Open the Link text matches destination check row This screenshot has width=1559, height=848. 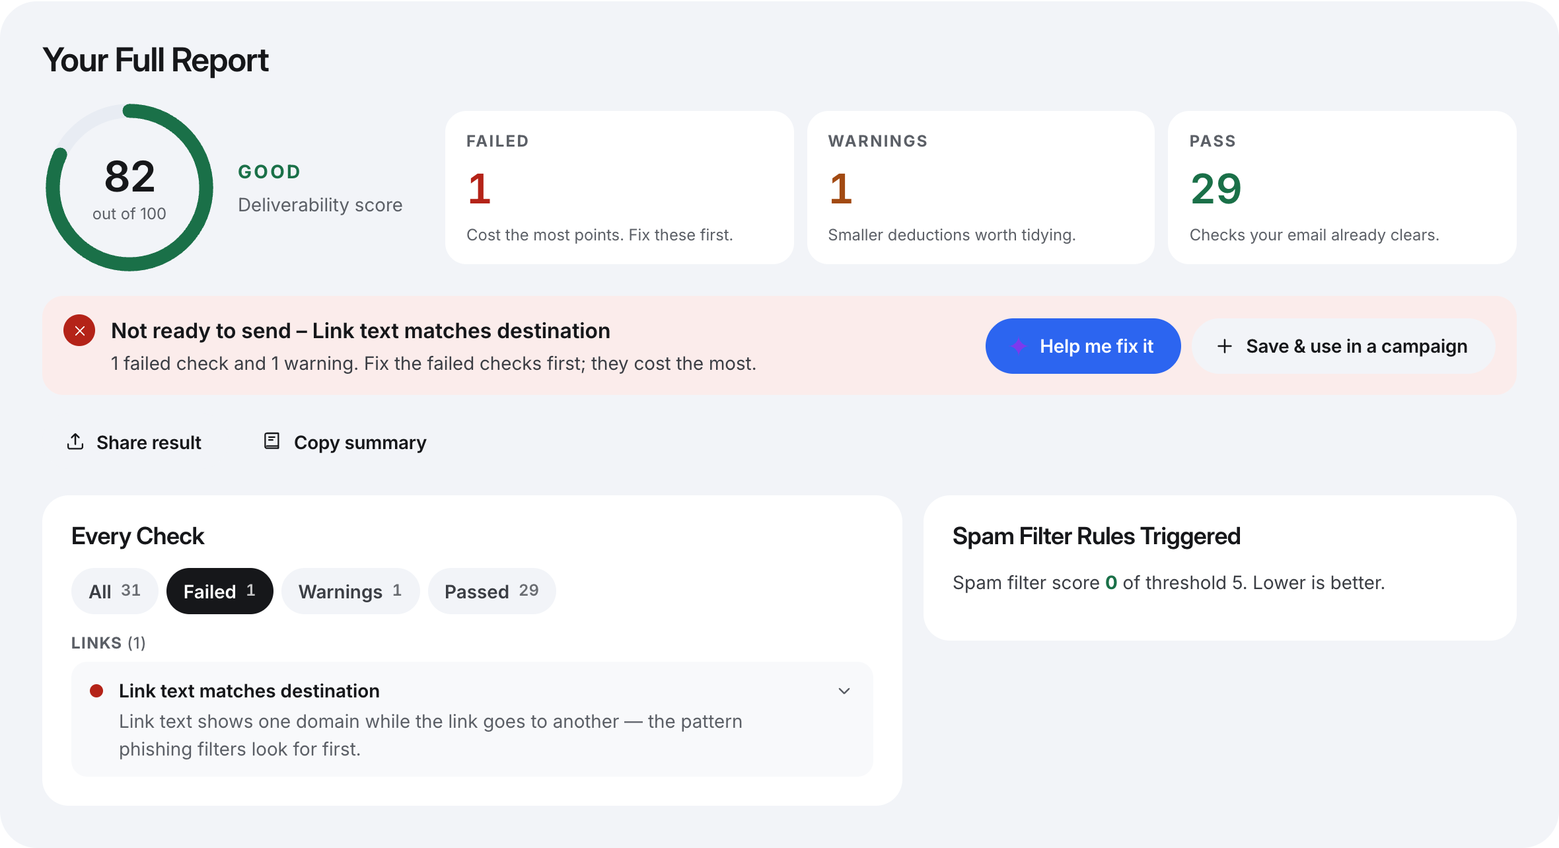[x=472, y=719]
